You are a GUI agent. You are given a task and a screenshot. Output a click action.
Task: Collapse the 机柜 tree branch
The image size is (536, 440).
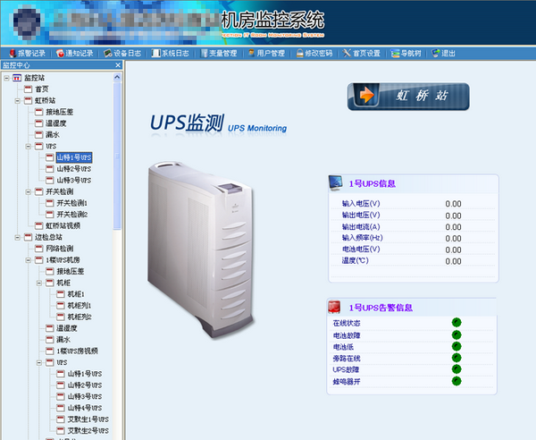(x=38, y=283)
